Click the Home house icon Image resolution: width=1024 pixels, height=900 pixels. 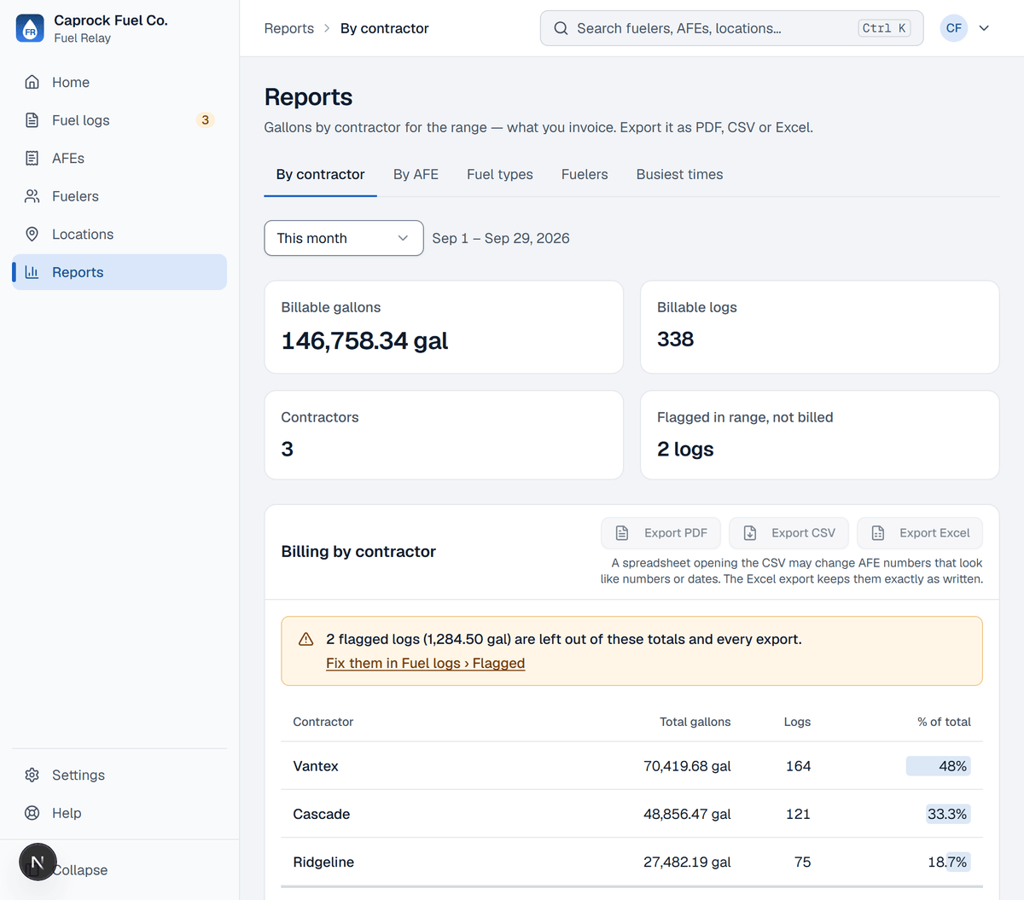(x=32, y=82)
